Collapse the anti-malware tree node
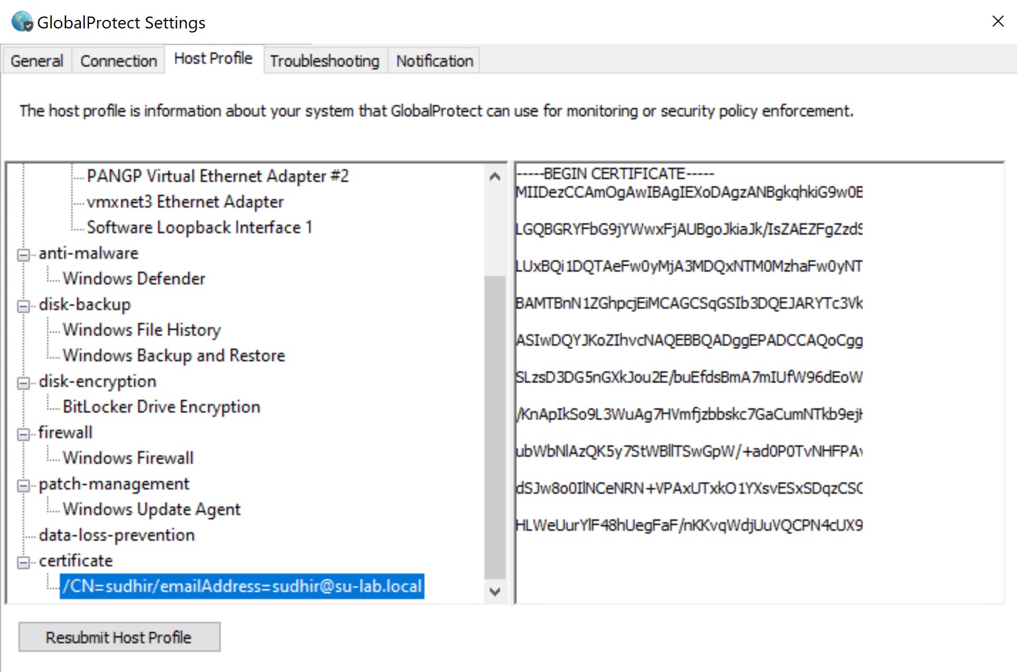Screen dimensions: 1017x672 23,255
